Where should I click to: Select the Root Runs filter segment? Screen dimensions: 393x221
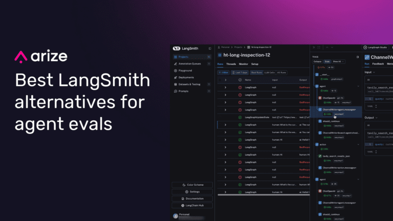pyautogui.click(x=256, y=73)
